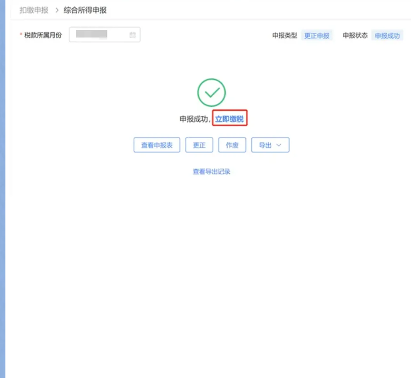This screenshot has height=378, width=411.
Task: Select the 综合所得申报 breadcrumb item
Action: click(x=85, y=10)
